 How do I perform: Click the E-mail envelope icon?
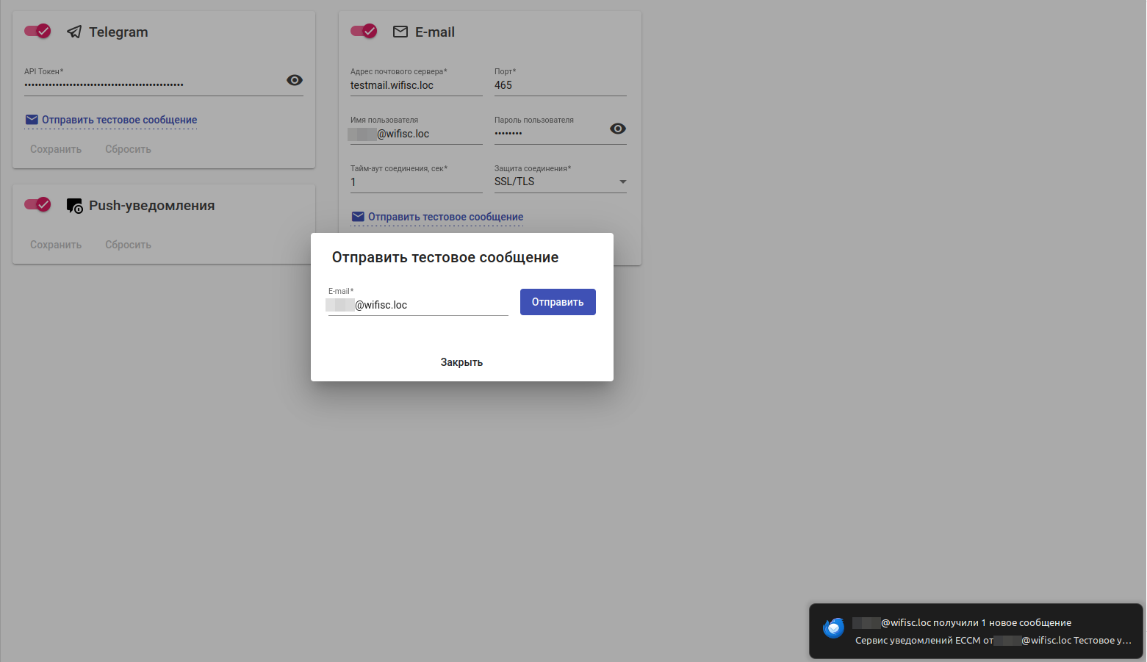point(400,32)
